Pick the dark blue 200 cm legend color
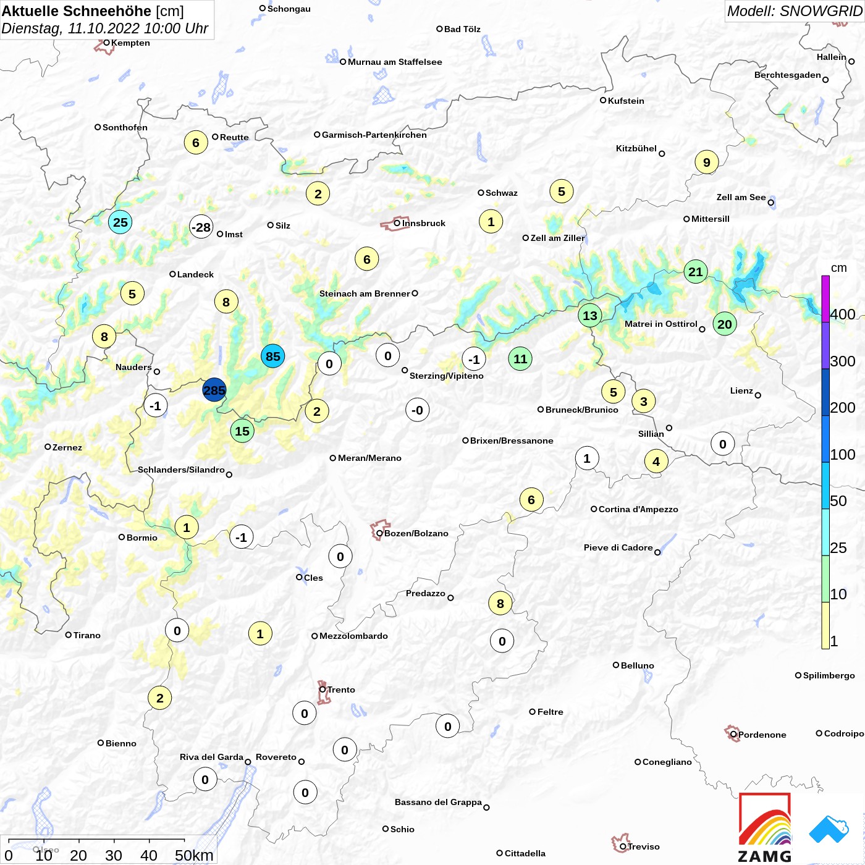This screenshot has height=865, width=865. 825,392
